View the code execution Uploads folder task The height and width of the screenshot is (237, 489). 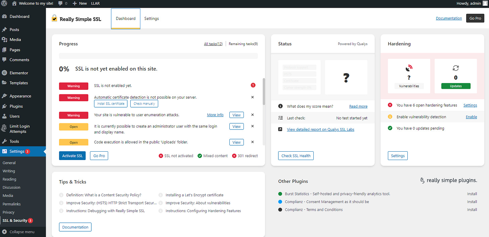coord(236,142)
